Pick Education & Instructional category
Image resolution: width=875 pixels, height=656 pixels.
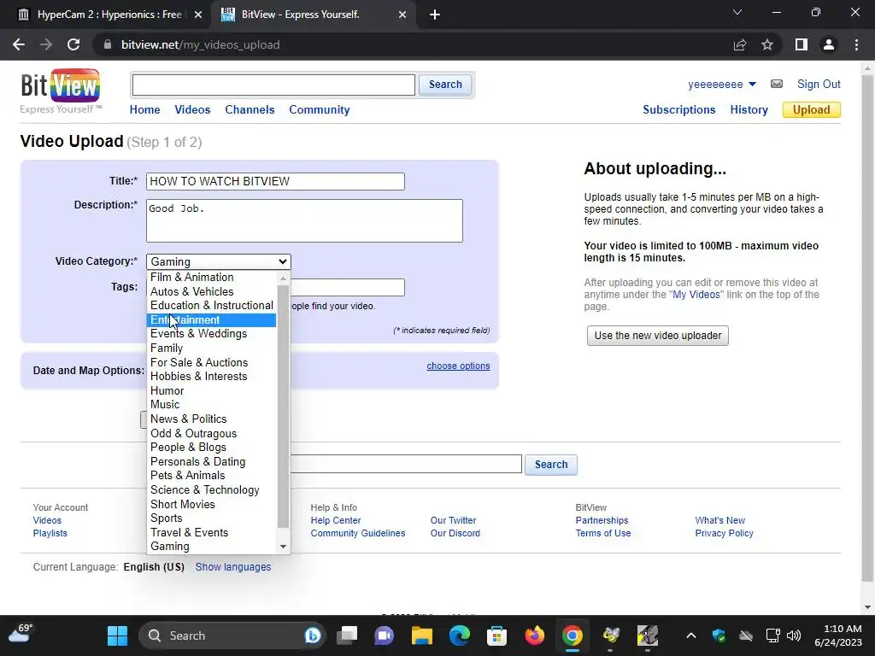tap(212, 306)
